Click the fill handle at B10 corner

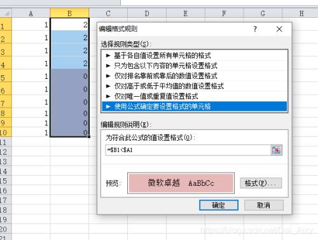(89, 137)
